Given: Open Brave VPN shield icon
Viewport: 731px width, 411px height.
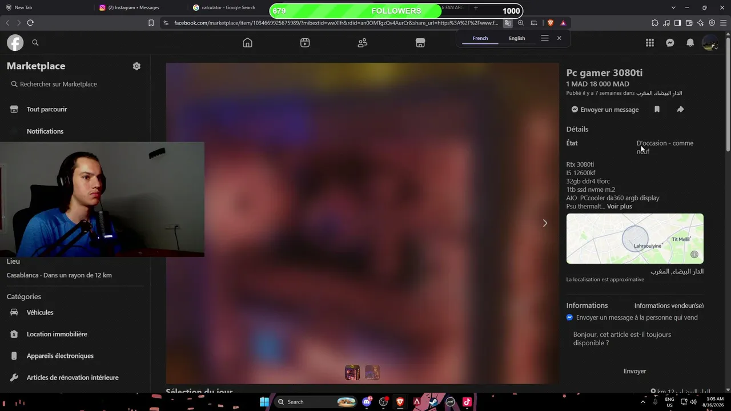Looking at the screenshot, I should coord(712,23).
